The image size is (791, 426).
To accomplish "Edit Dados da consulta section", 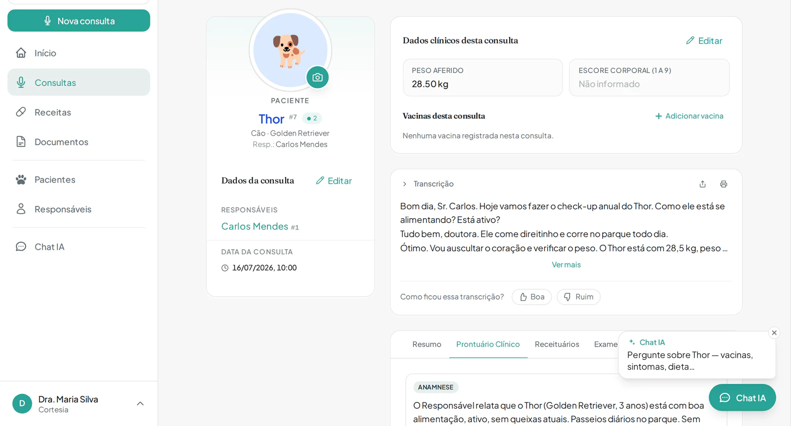I will [x=334, y=181].
